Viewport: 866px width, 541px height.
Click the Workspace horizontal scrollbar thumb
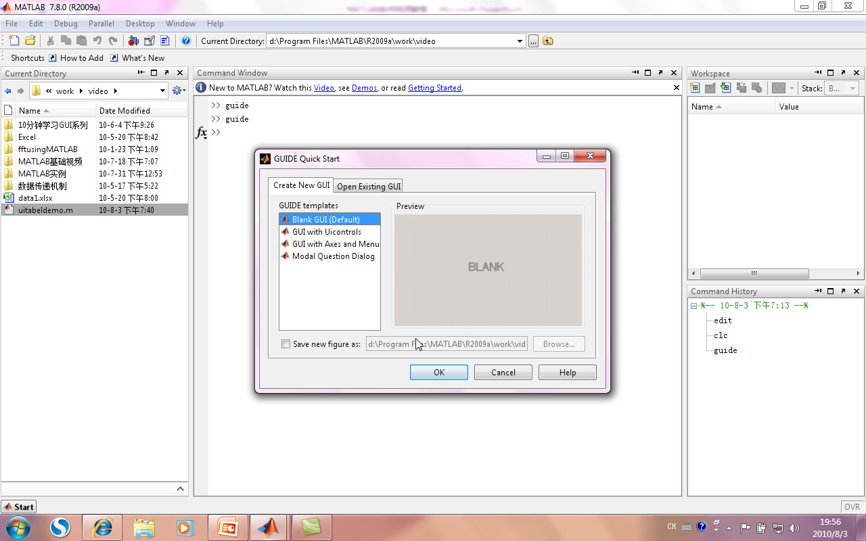point(754,274)
